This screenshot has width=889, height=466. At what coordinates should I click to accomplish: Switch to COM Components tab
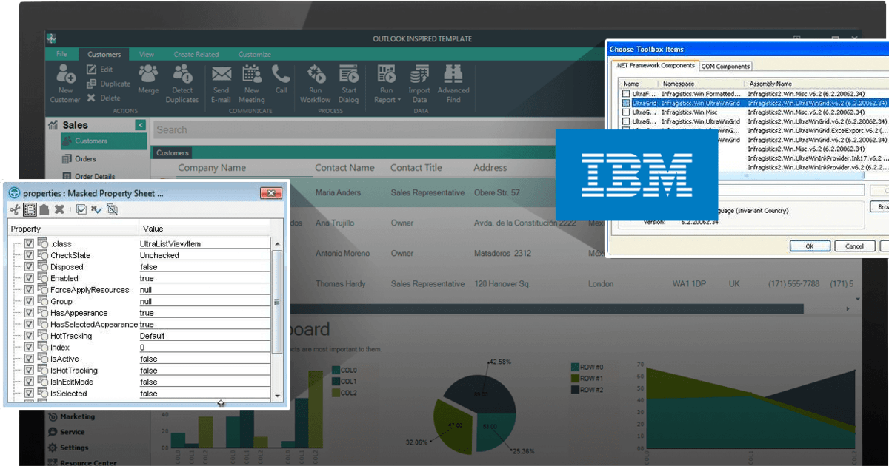point(725,66)
